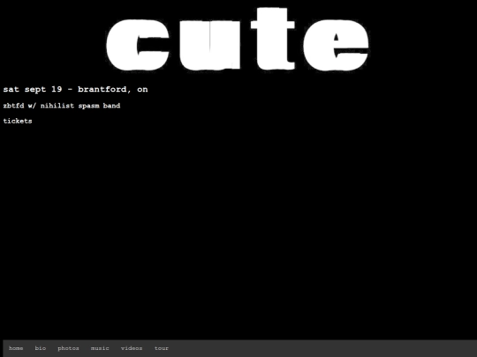
Task: Click the tickets link
Action: 18,121
